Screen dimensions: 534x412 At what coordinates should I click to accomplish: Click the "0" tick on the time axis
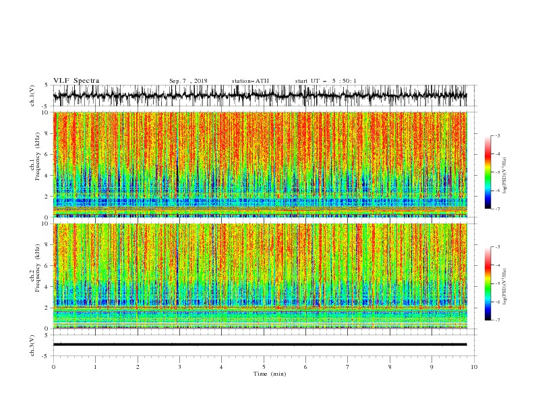pyautogui.click(x=53, y=367)
